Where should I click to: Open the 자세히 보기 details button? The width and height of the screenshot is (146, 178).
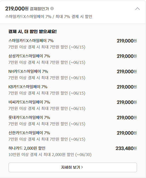(72, 167)
